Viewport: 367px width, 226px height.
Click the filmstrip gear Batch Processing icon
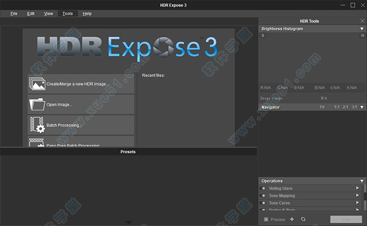(37, 125)
